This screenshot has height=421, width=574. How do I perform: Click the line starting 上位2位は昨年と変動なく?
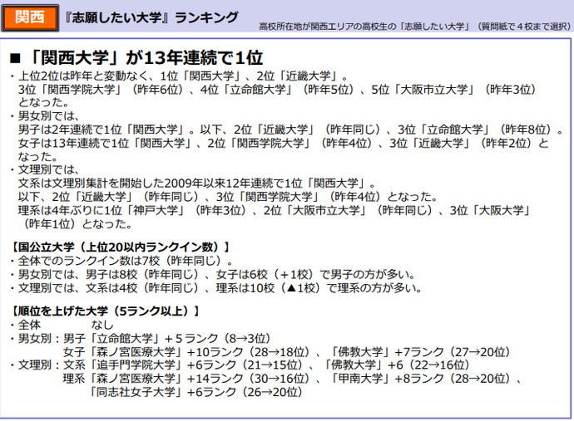180,76
